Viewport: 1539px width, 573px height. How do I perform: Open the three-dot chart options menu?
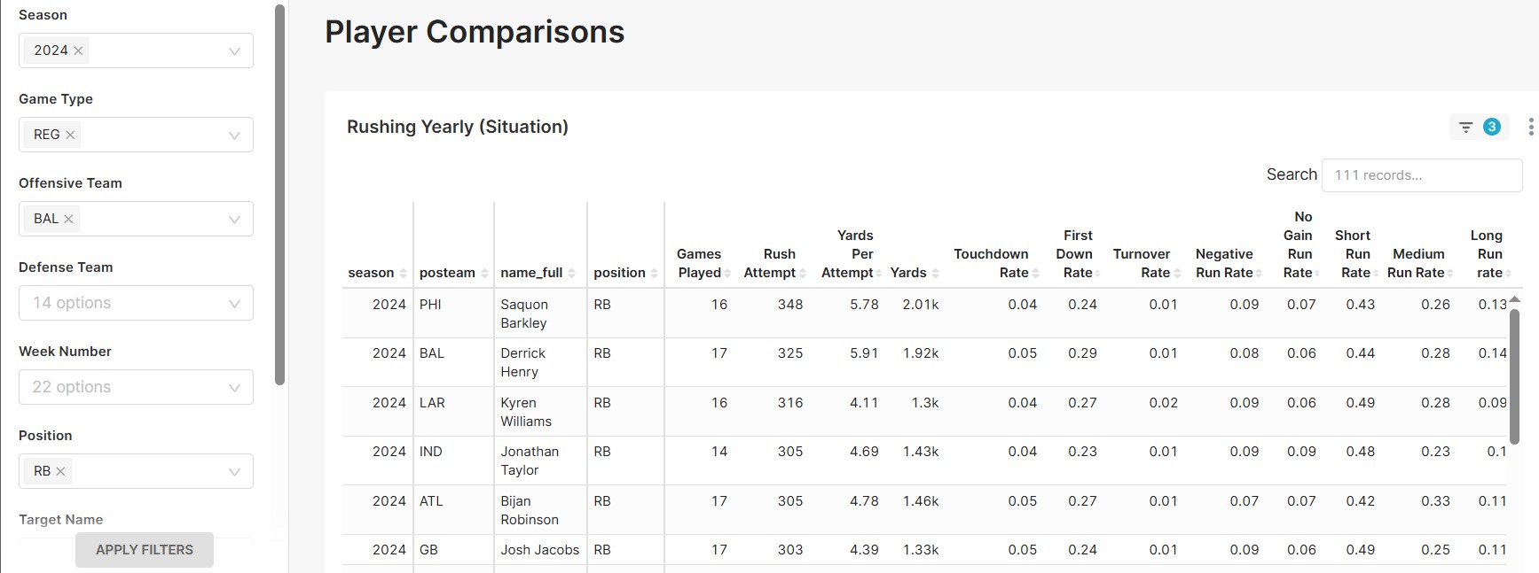coord(1531,128)
